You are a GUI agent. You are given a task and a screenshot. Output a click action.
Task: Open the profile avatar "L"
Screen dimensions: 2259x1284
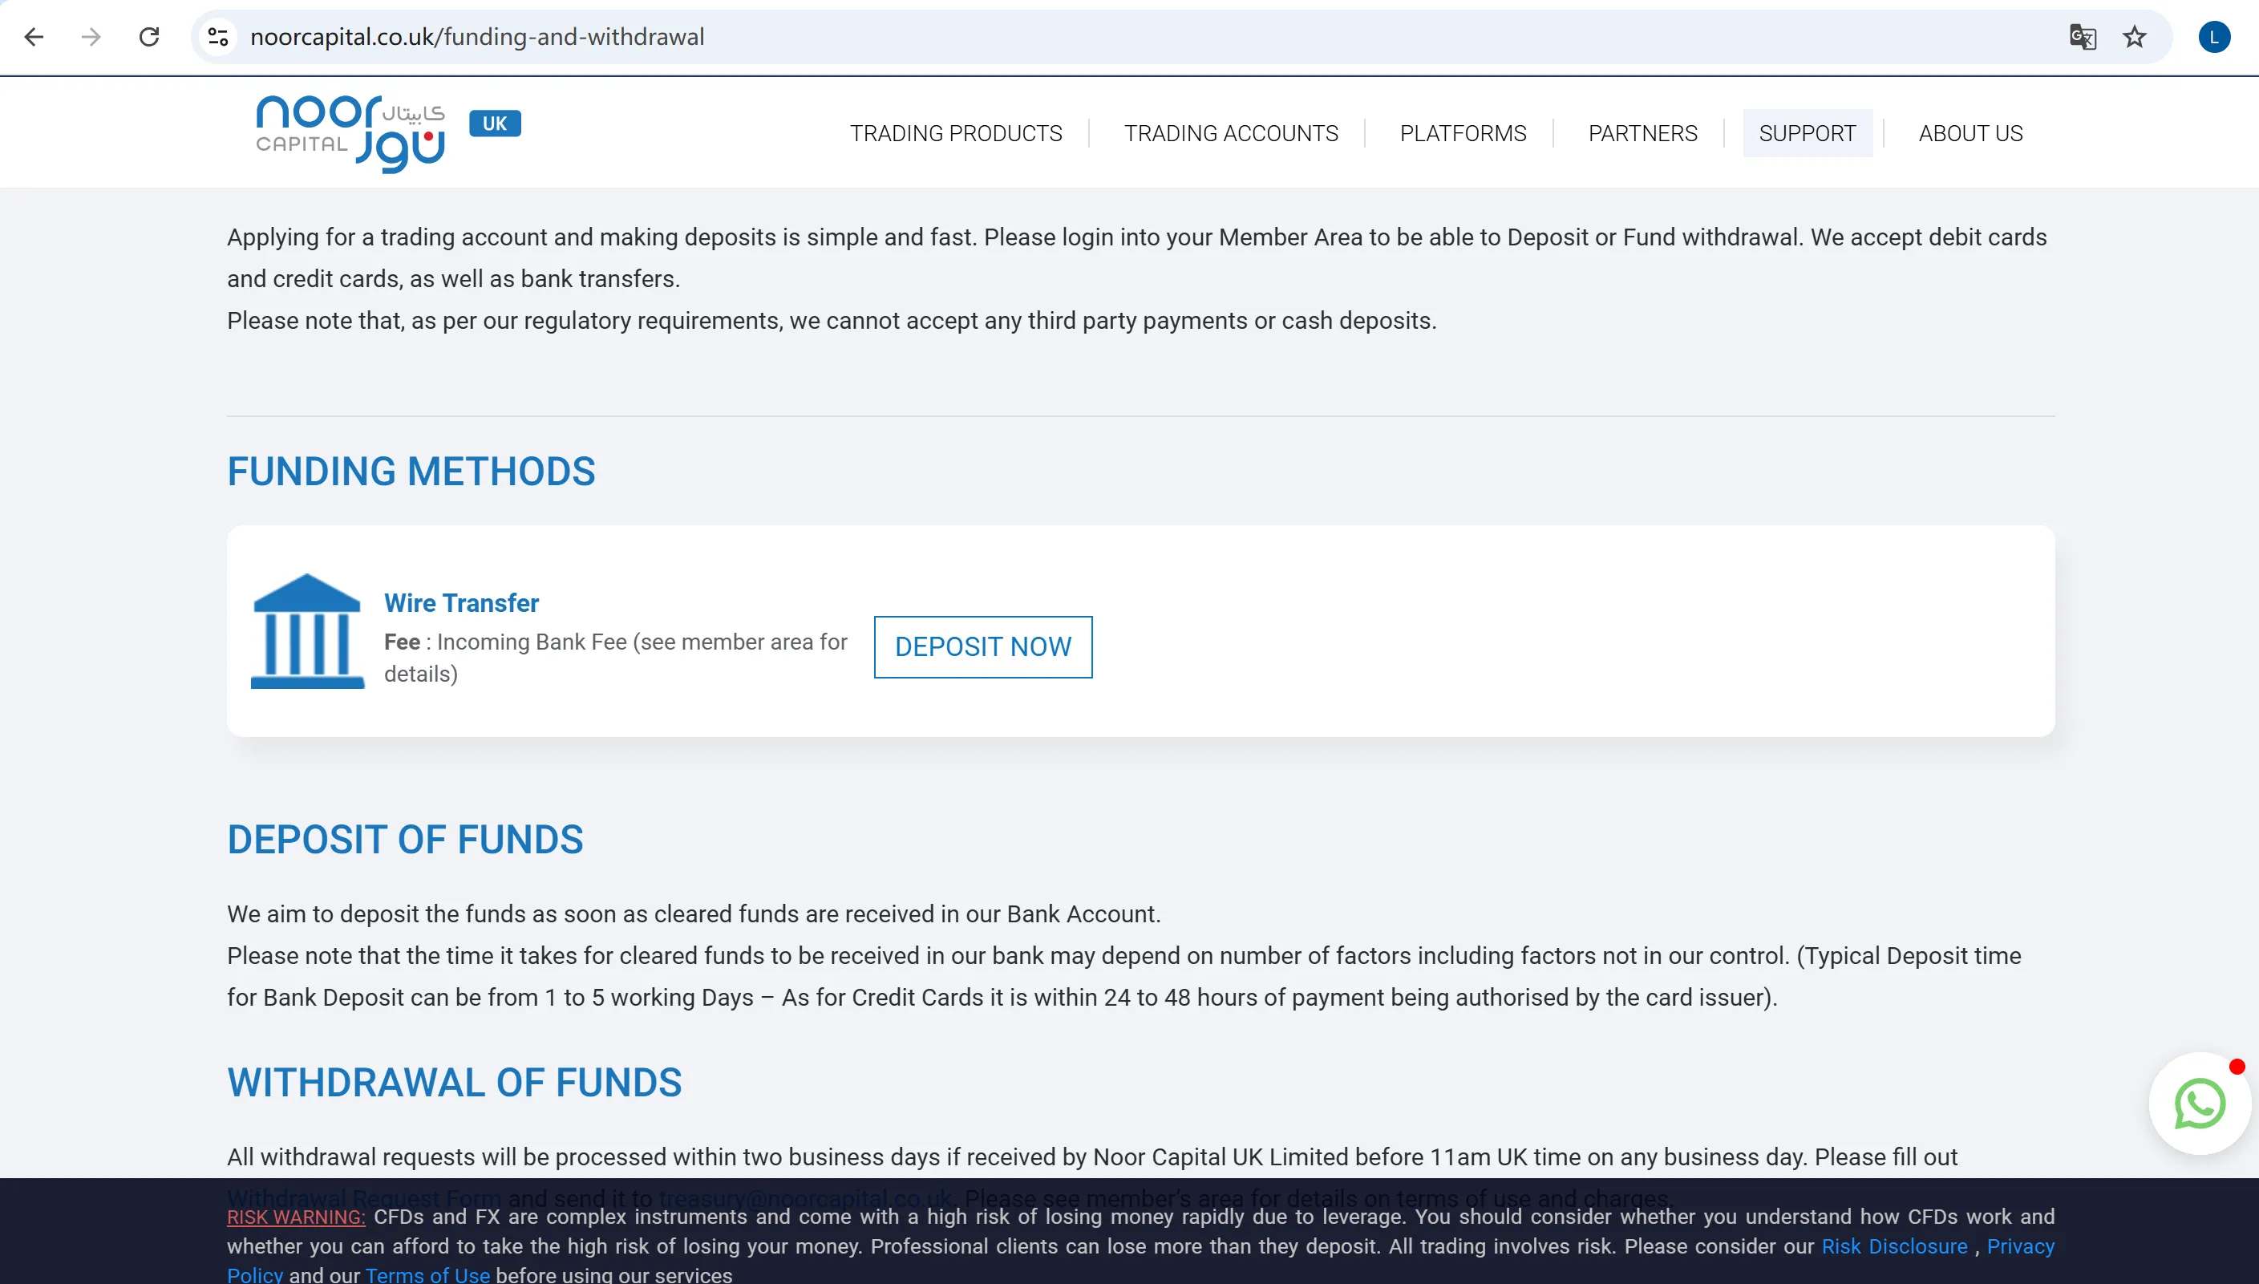[2214, 37]
